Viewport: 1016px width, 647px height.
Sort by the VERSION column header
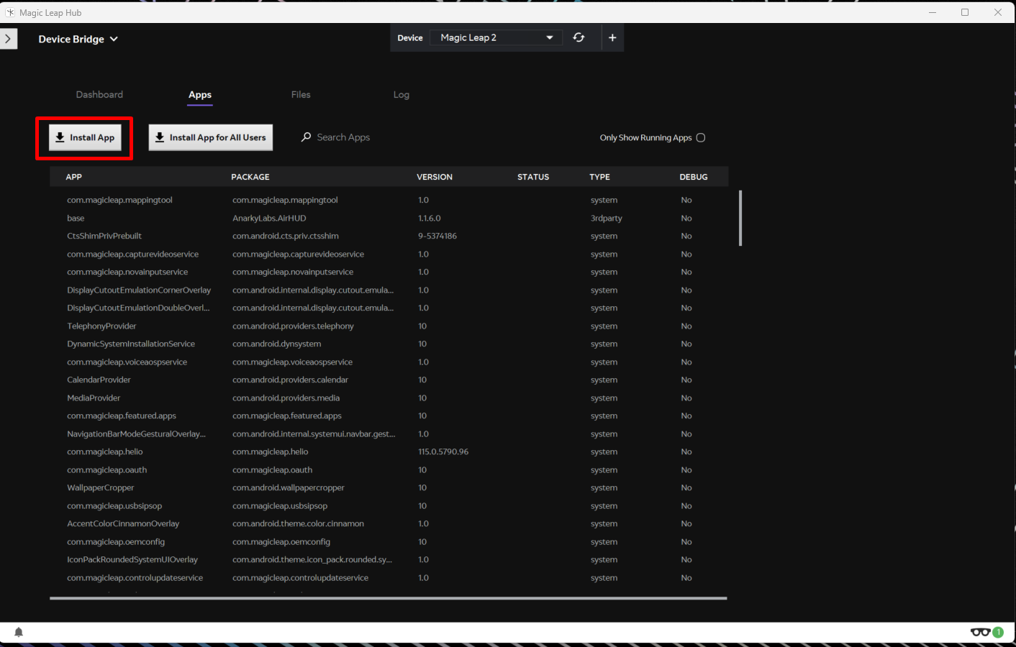click(435, 177)
